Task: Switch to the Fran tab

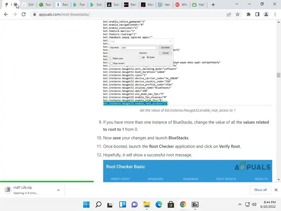Action: 80,5
